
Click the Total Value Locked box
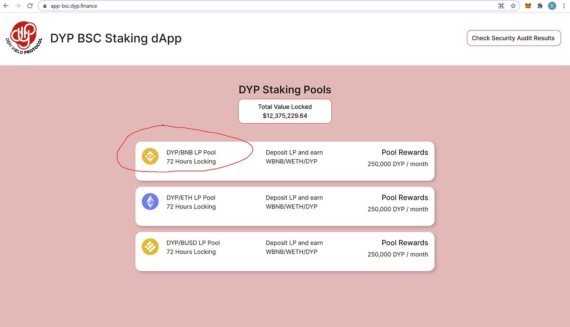pos(285,111)
